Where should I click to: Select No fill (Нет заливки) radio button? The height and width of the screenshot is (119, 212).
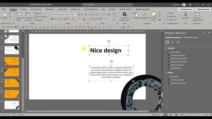[x=169, y=52]
